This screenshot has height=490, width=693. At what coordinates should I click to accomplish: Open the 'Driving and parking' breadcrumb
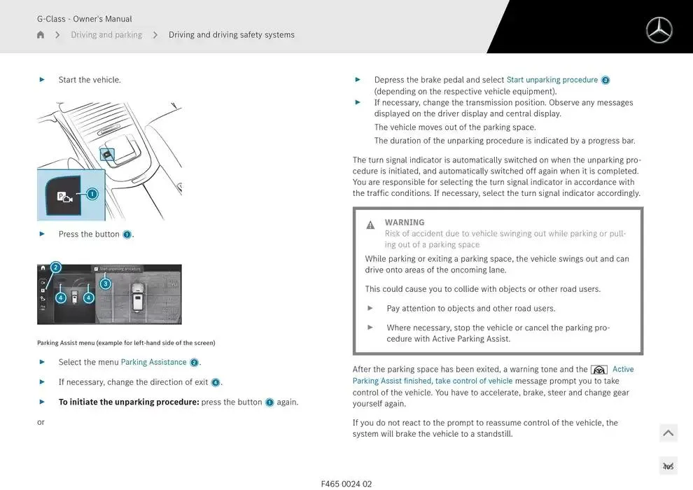pos(106,35)
